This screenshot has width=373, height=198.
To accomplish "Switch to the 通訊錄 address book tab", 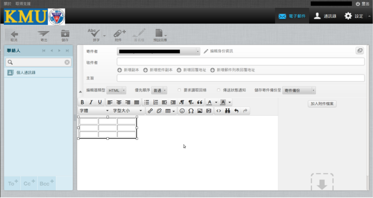I will tap(325, 16).
